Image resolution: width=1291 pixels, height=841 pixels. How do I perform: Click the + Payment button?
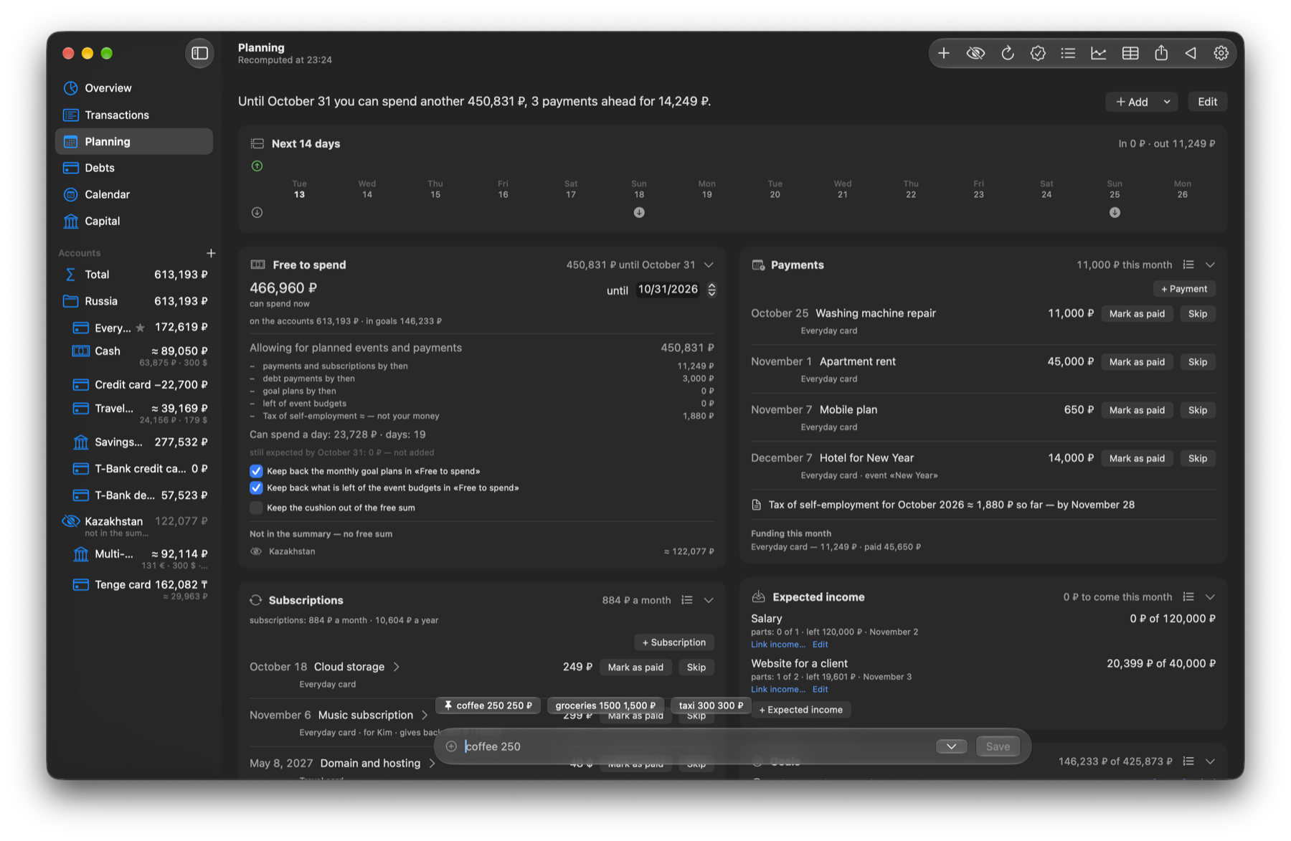click(1184, 289)
